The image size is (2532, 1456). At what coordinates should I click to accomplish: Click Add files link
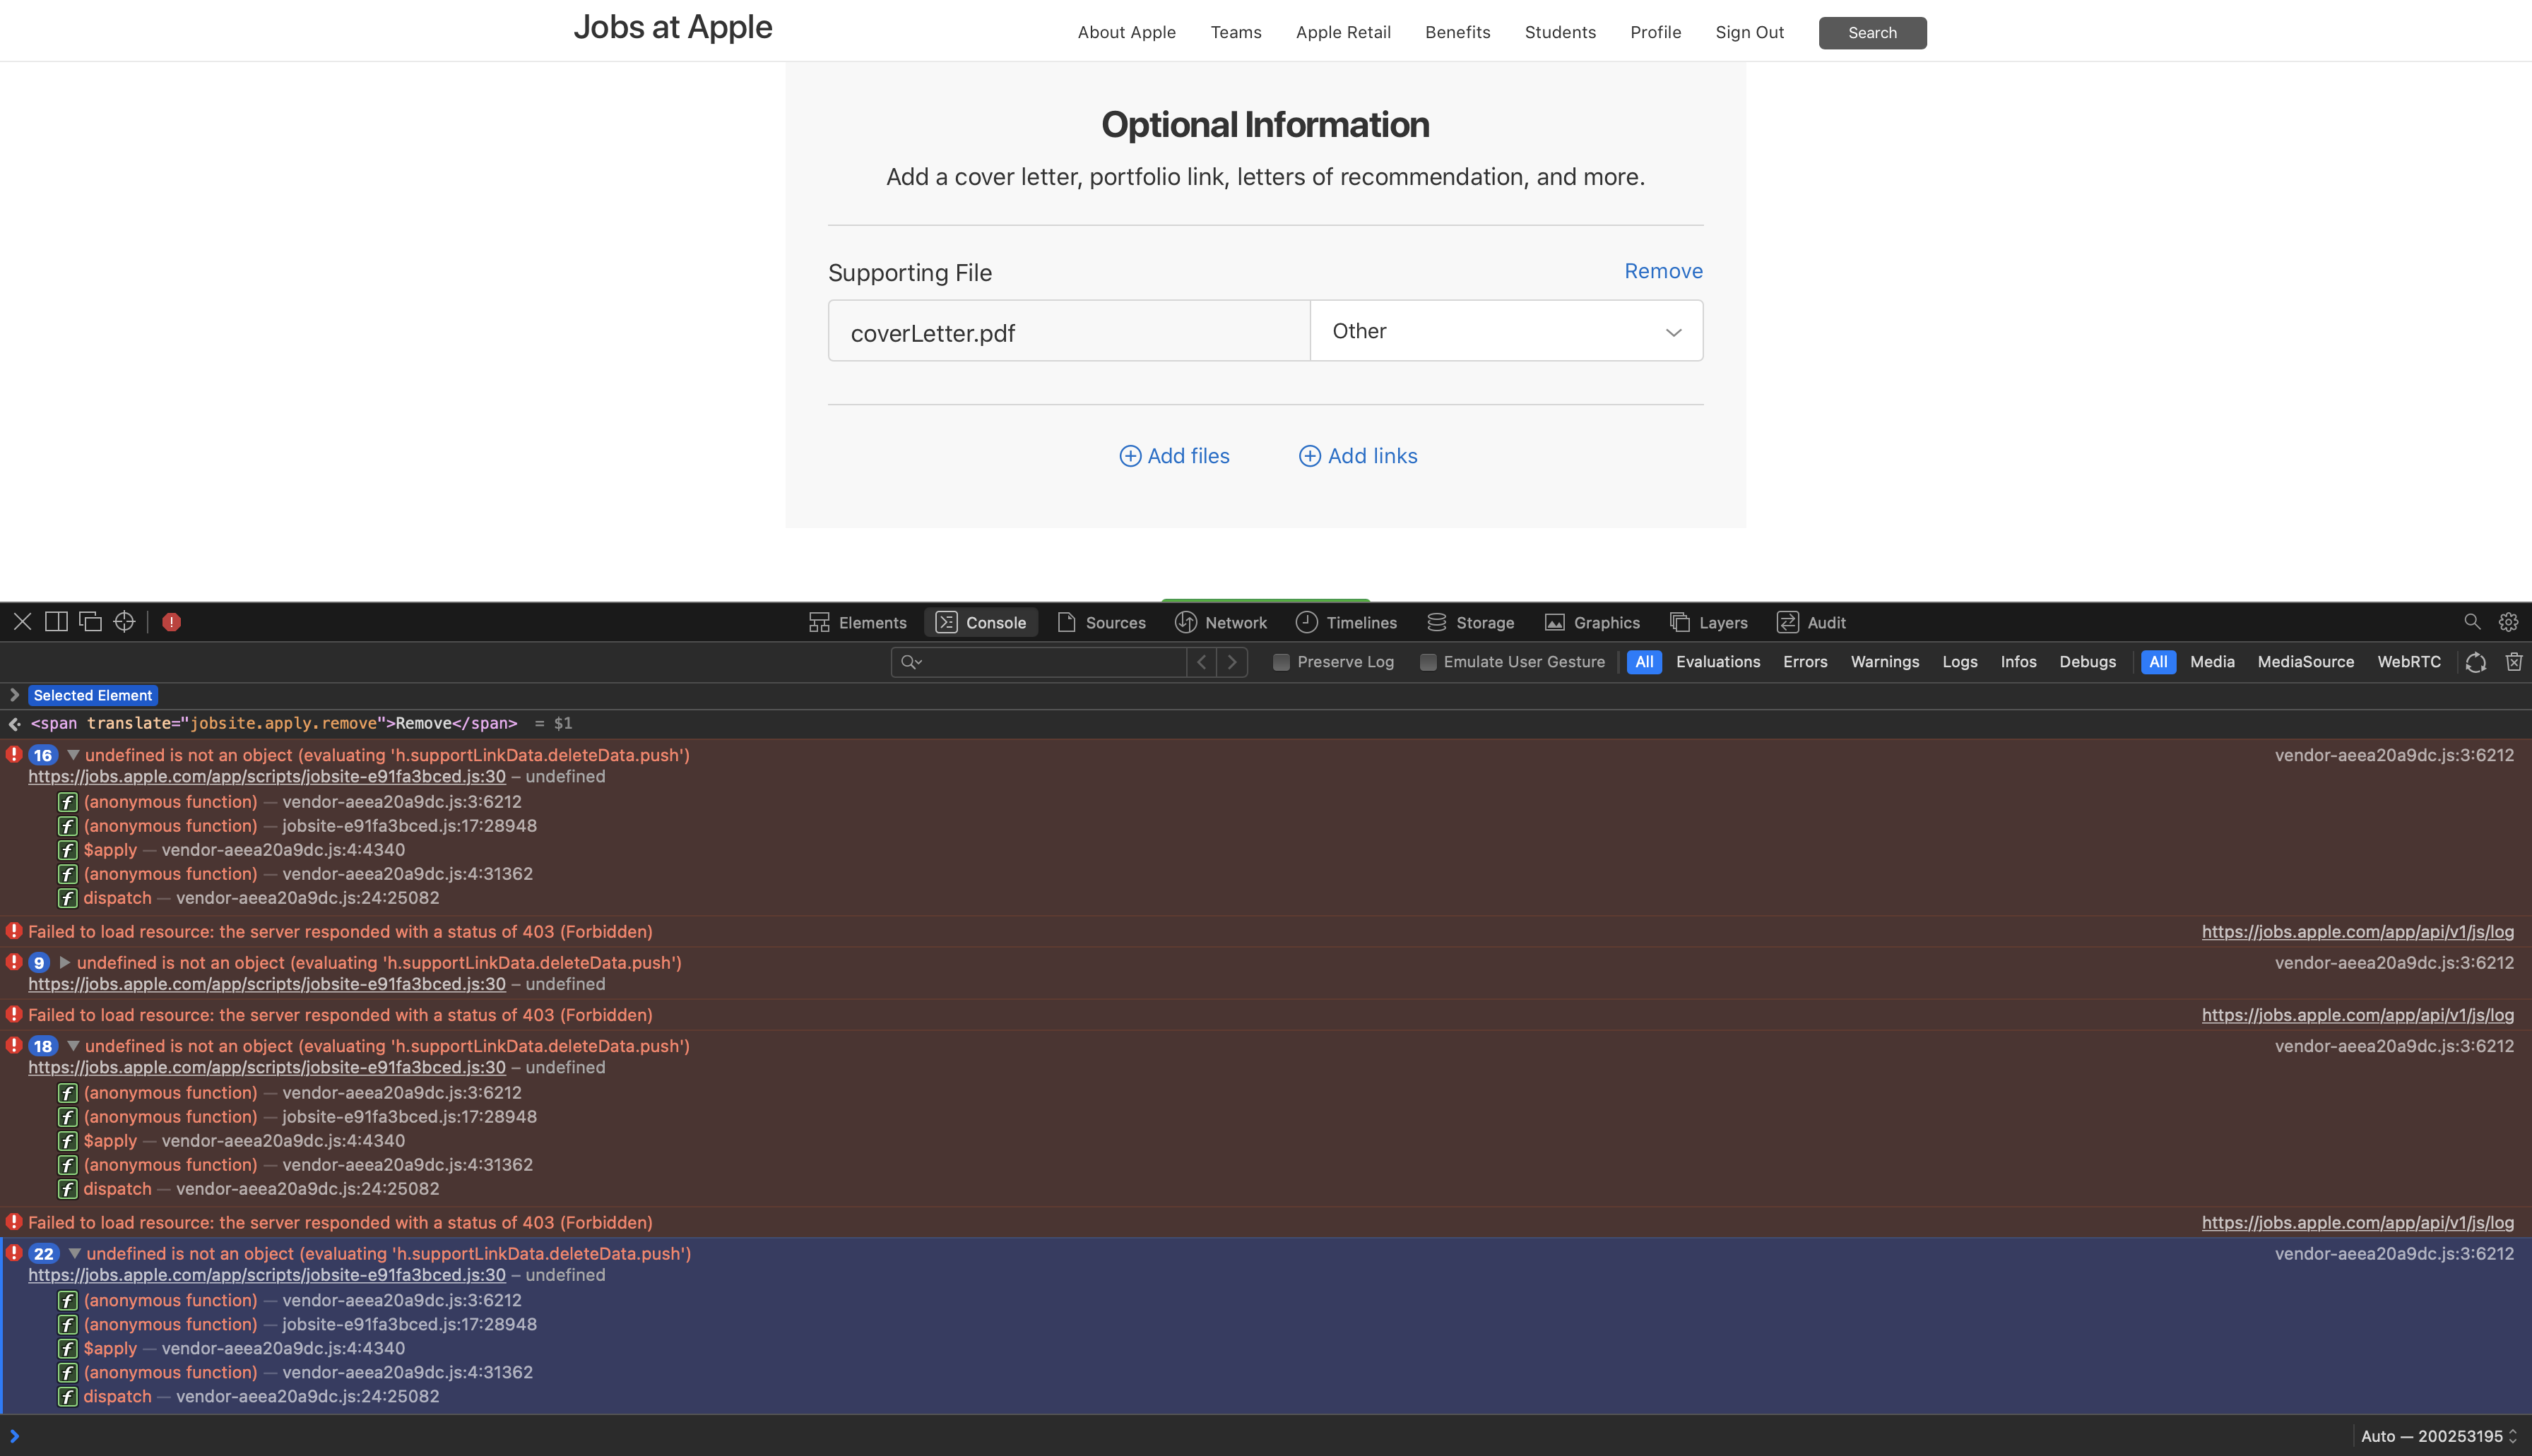click(x=1174, y=456)
